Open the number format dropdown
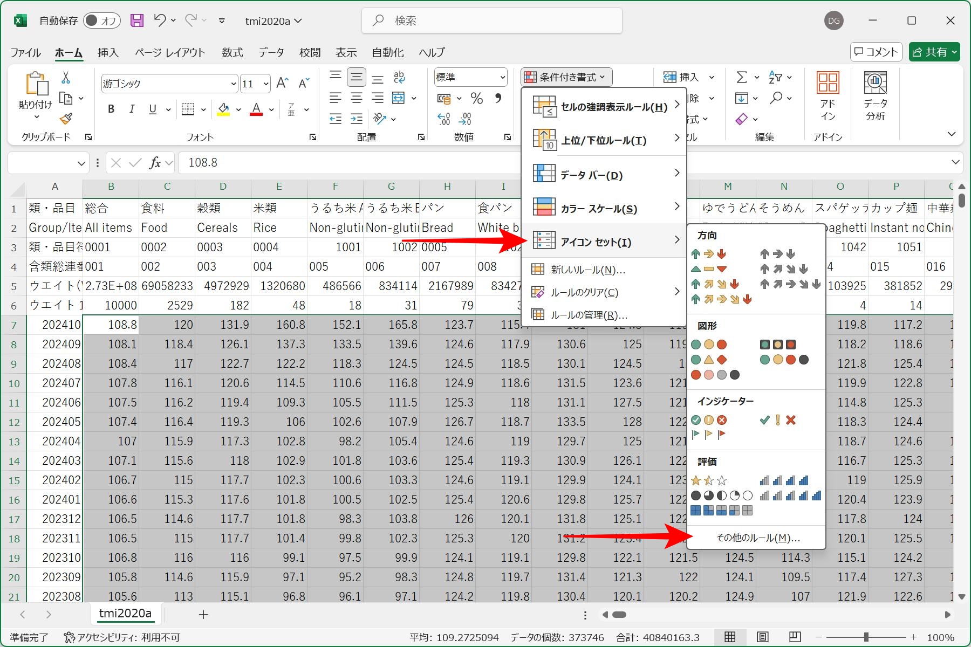 coord(503,78)
